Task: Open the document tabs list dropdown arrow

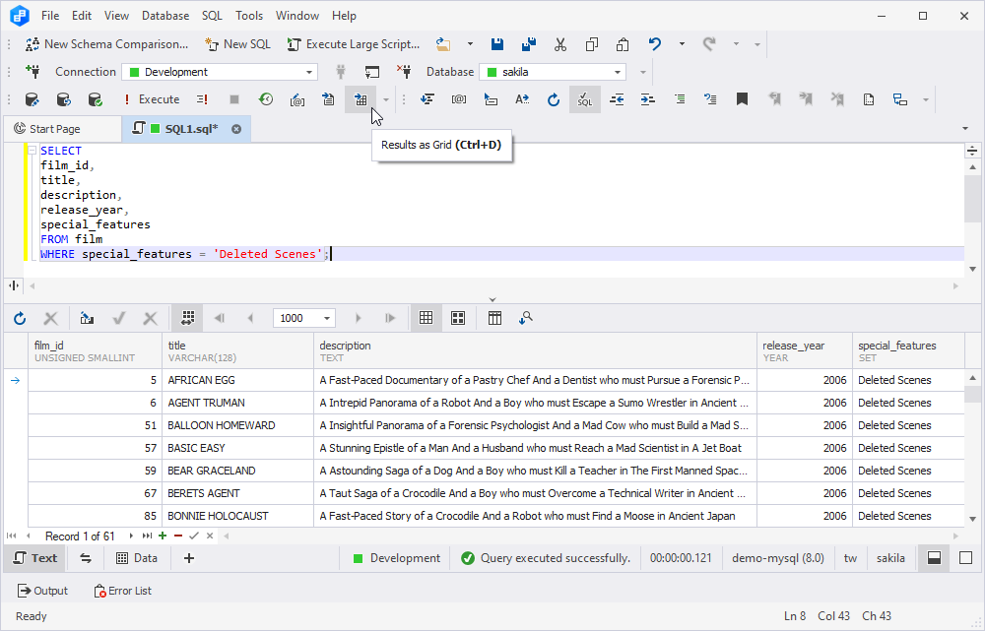Action: tap(965, 129)
